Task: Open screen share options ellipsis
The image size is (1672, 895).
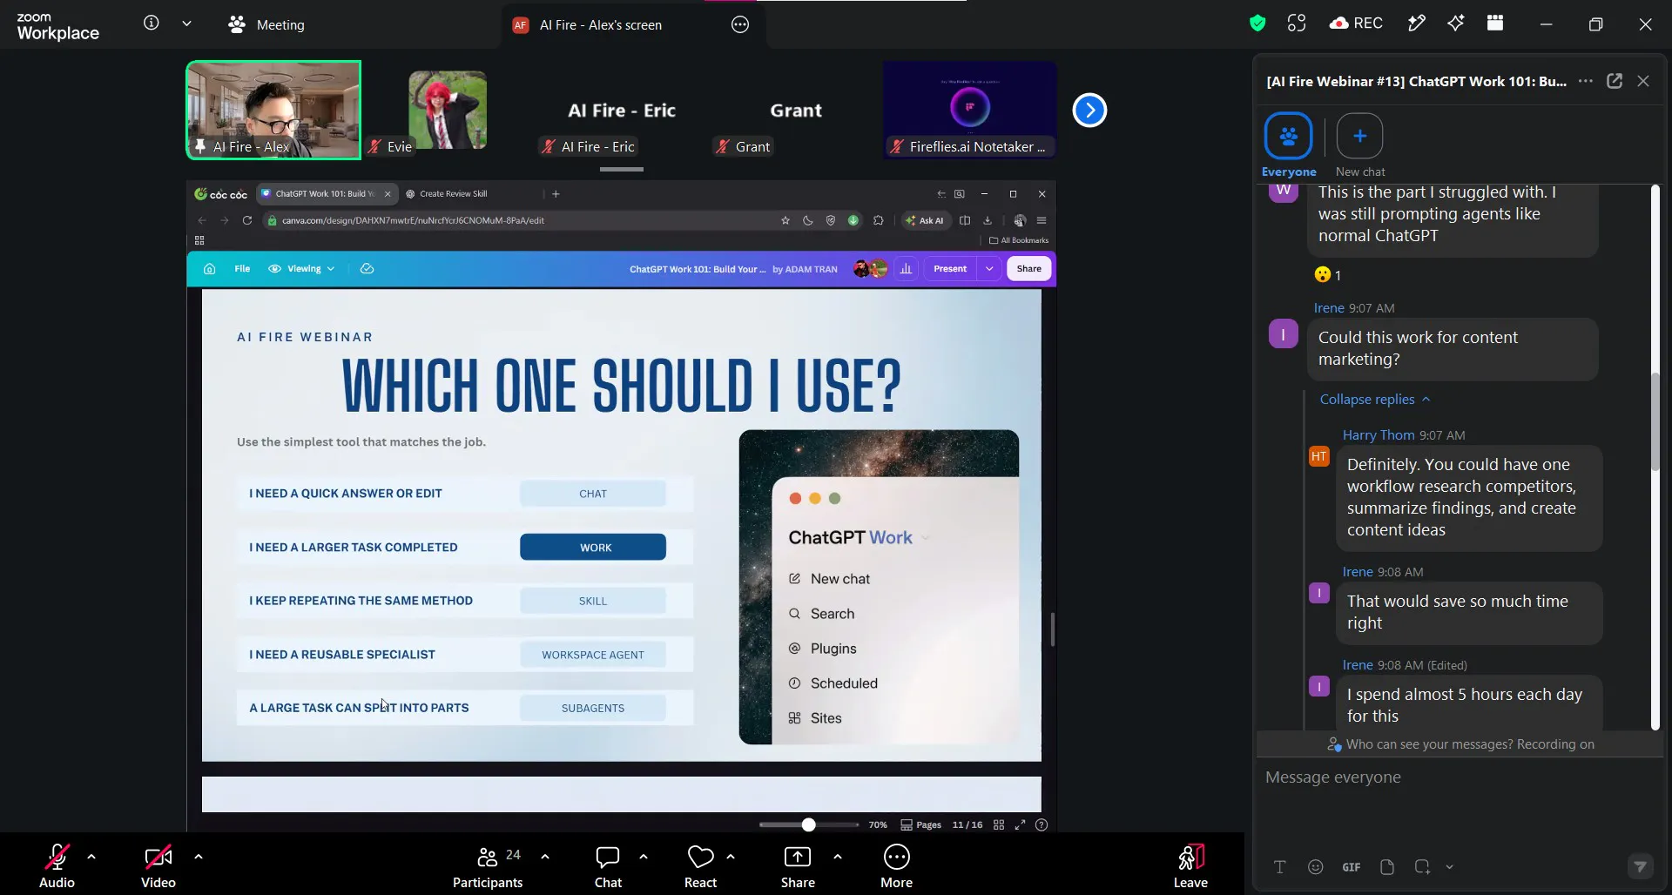Action: coord(740,25)
